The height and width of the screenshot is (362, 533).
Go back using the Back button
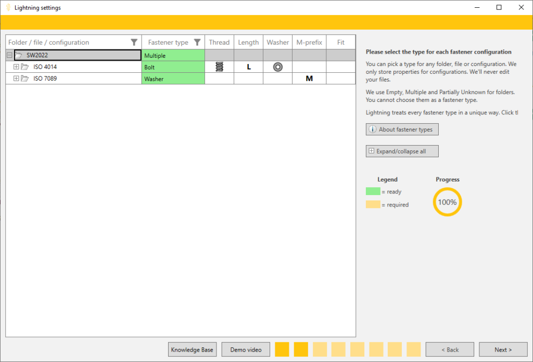(449, 349)
